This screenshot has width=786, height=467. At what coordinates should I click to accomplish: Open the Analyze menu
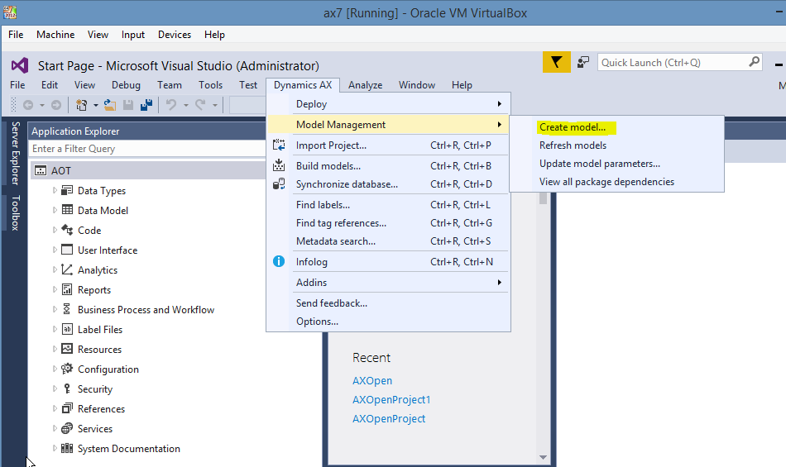366,85
